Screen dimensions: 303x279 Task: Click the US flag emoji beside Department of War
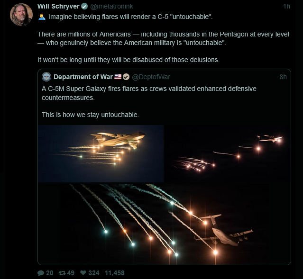tap(118, 77)
